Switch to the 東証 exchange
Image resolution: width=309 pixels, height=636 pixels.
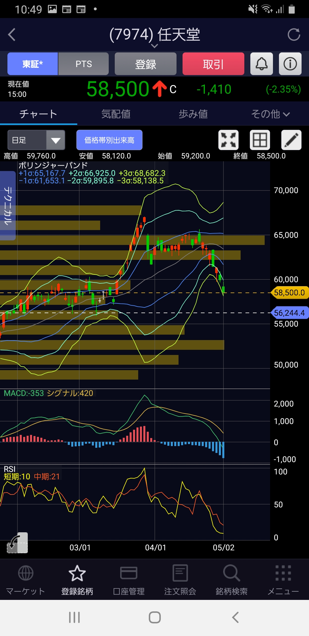click(33, 64)
